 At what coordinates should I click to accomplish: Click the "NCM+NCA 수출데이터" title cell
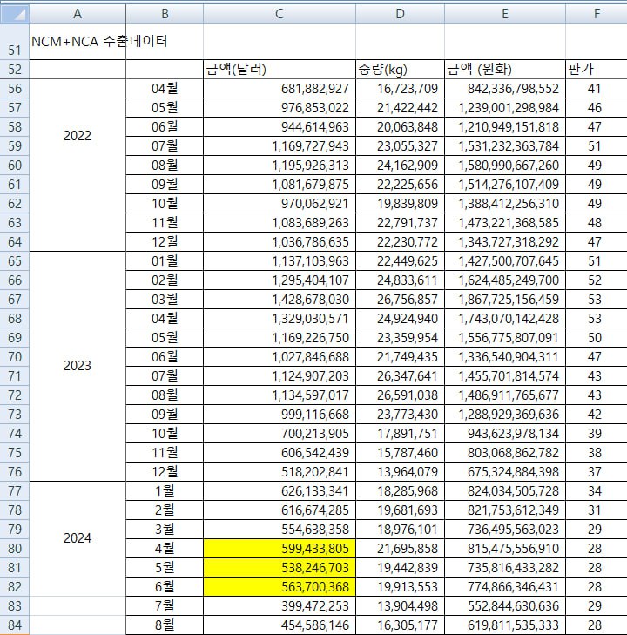[x=98, y=41]
